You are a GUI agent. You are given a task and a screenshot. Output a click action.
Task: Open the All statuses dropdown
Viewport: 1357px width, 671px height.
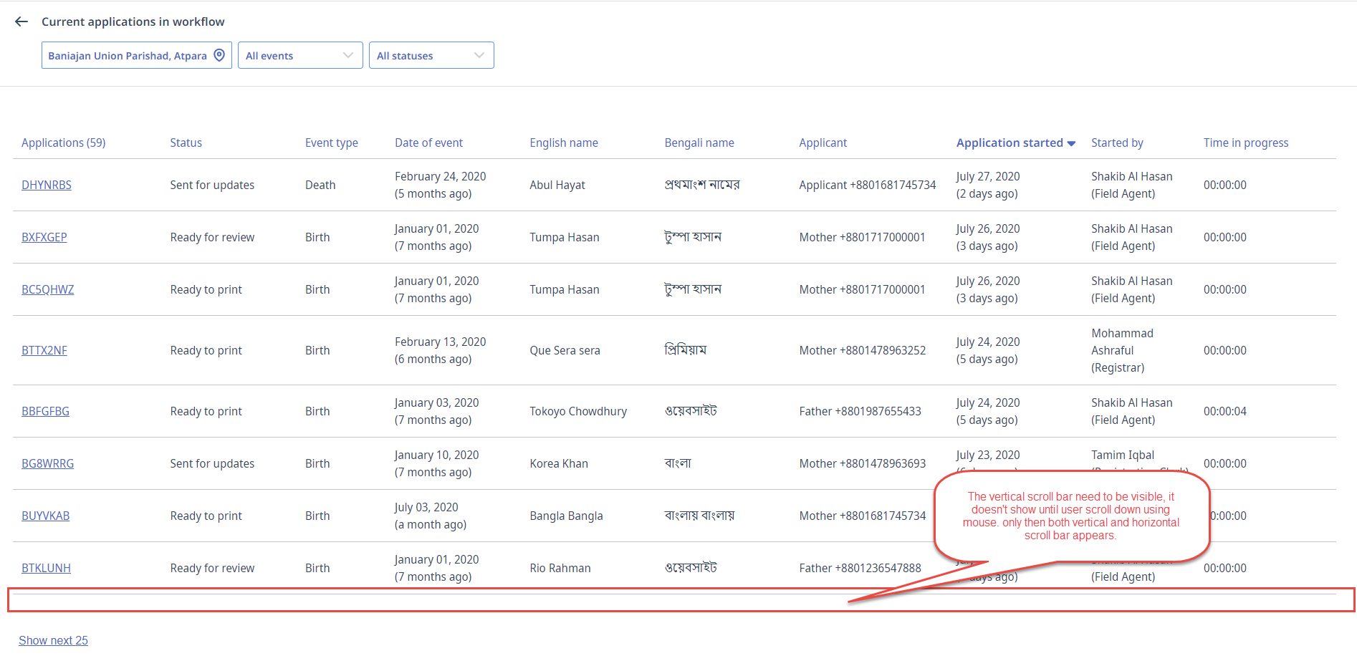tap(431, 55)
